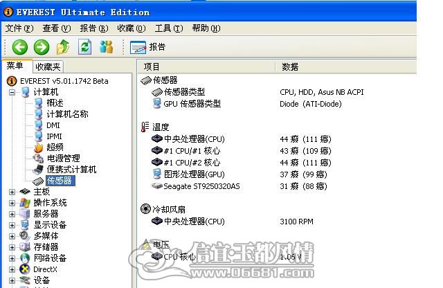This screenshot has height=288, width=443.
Task: Click the 温度 thermometer icon
Action: 145,127
